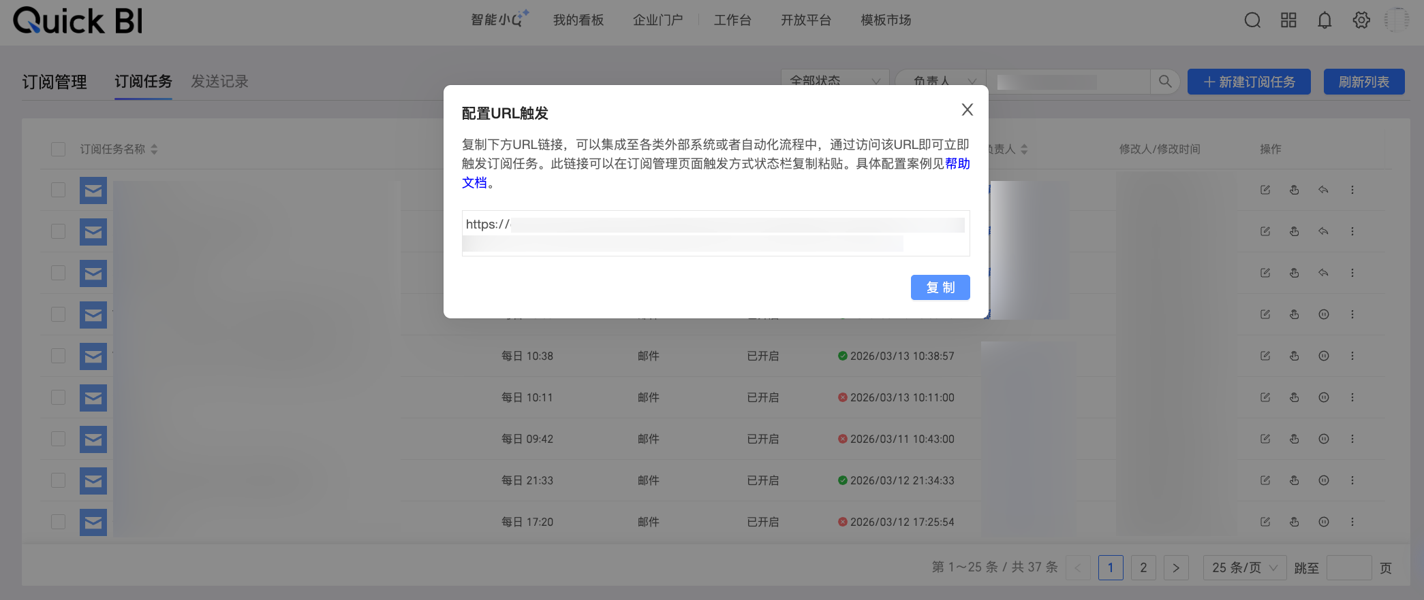The width and height of the screenshot is (1424, 600).
Task: Tick the second task row's checkbox
Action: point(59,231)
